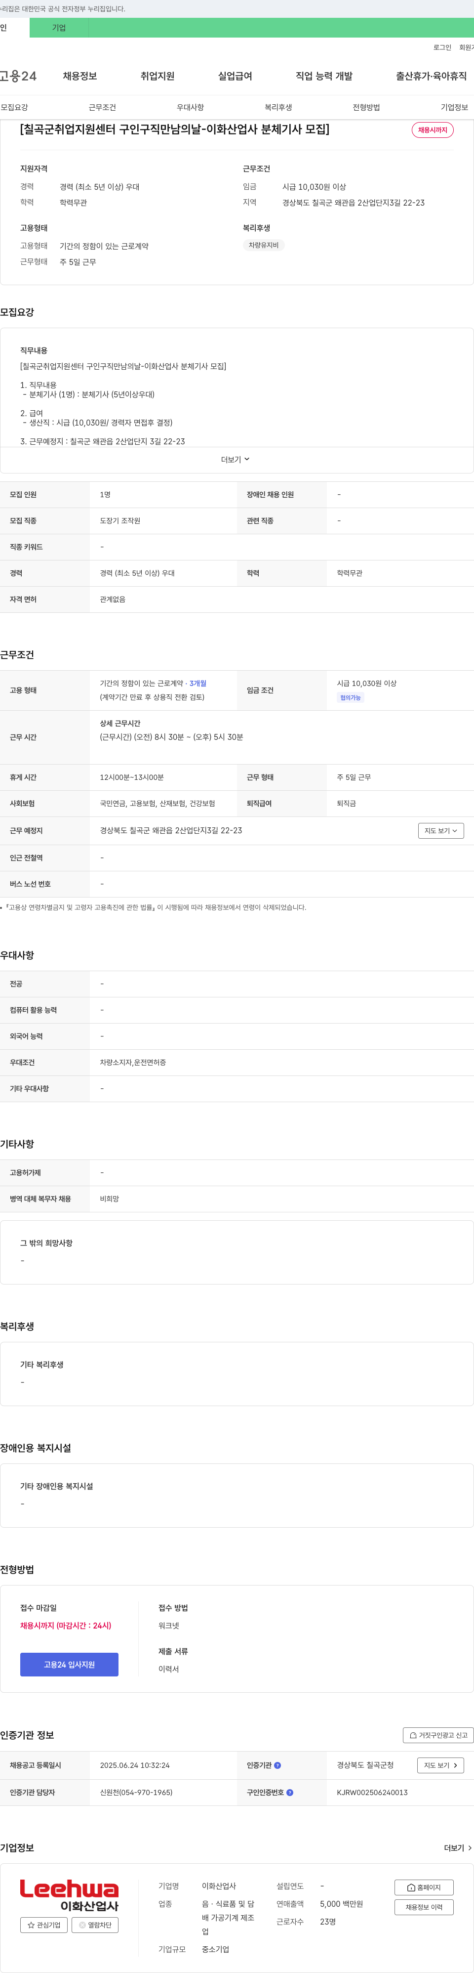This screenshot has height=1973, width=474.
Task: Click the 고용24 logo
Action: coord(18,76)
